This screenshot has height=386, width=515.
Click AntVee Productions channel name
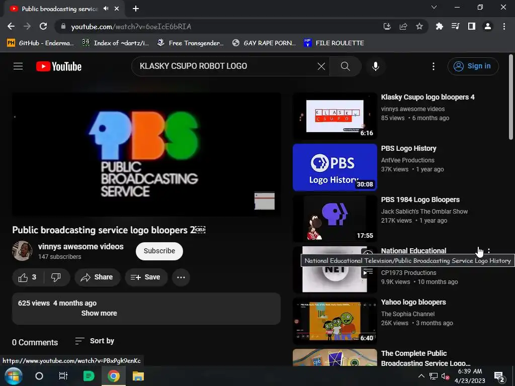(407, 160)
